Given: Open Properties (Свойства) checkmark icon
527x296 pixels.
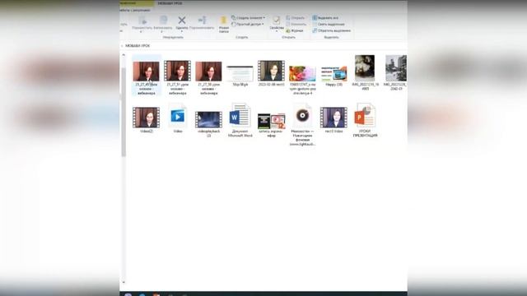Looking at the screenshot, I should (277, 21).
